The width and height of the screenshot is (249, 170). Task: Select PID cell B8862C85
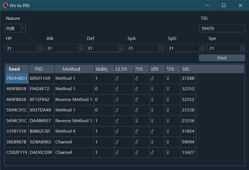coord(41,131)
